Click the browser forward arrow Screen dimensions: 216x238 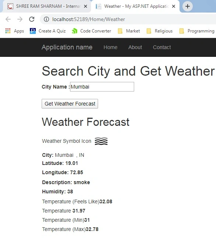click(x=20, y=19)
